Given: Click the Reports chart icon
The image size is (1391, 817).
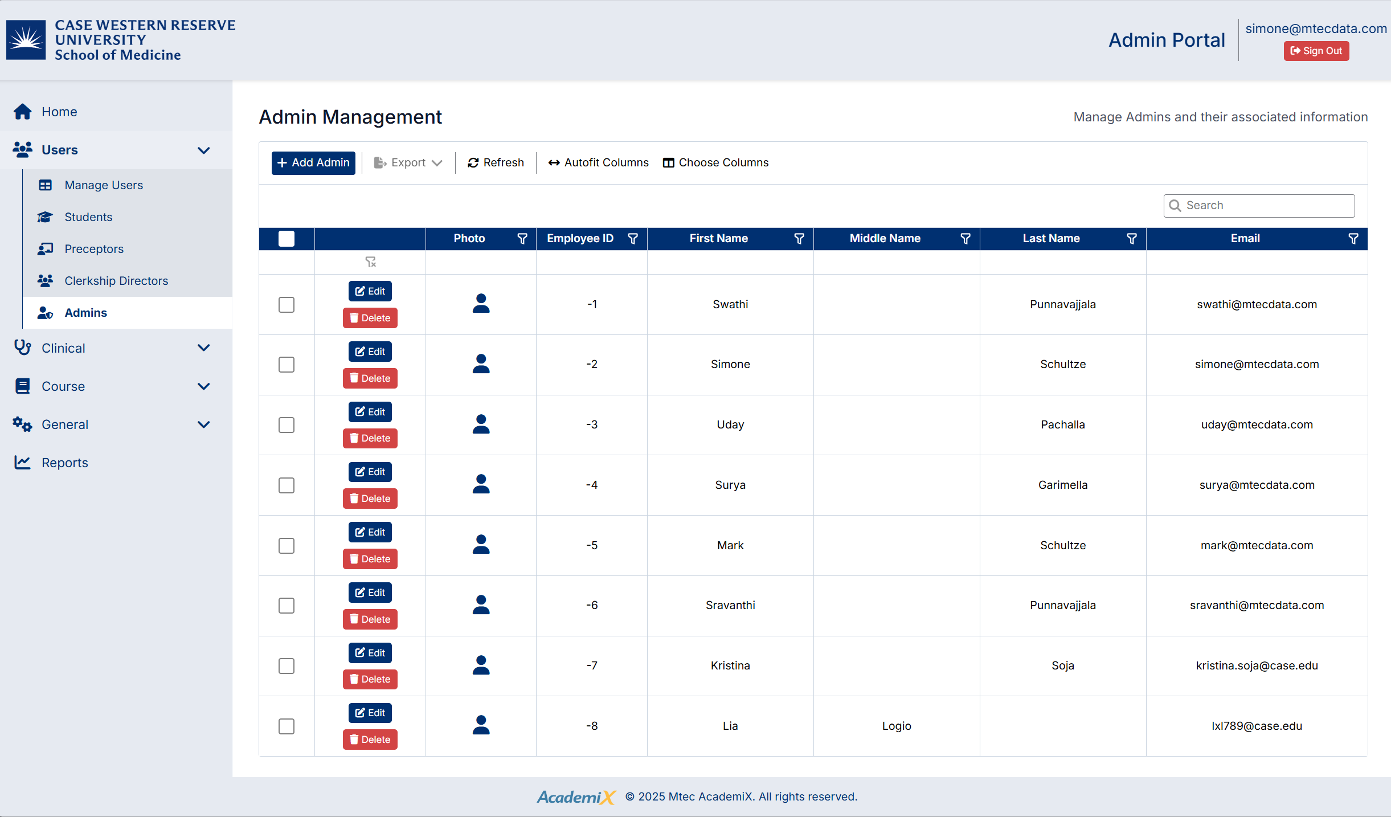Looking at the screenshot, I should 23,462.
